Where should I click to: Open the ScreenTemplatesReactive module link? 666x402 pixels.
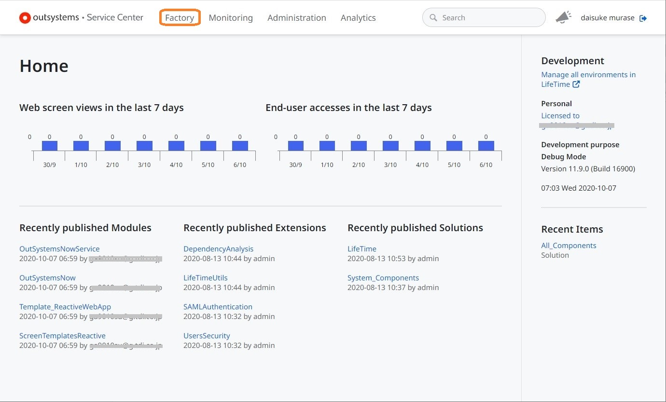click(62, 336)
